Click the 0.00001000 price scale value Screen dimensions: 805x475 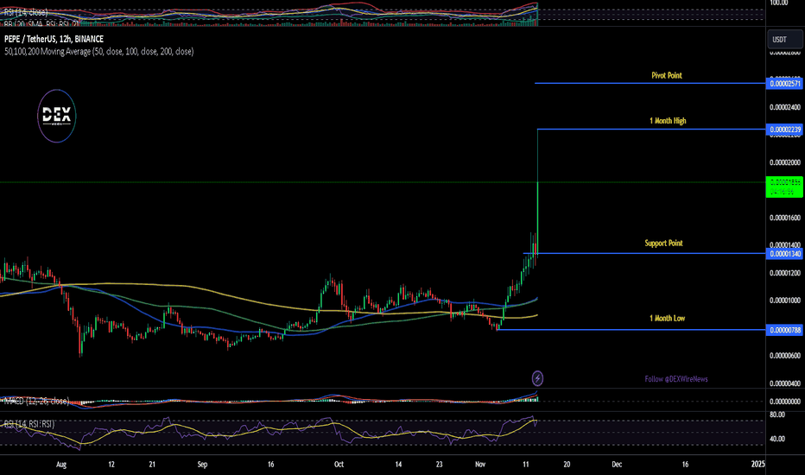pos(784,301)
